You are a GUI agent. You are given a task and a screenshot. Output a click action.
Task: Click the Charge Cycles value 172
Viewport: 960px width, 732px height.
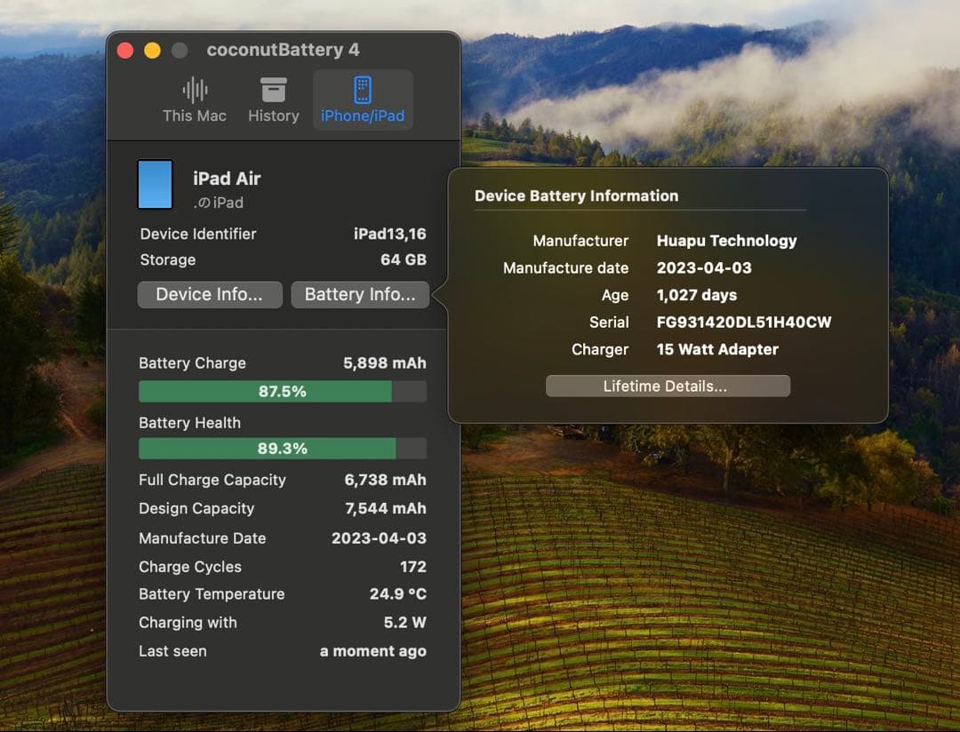click(x=416, y=566)
